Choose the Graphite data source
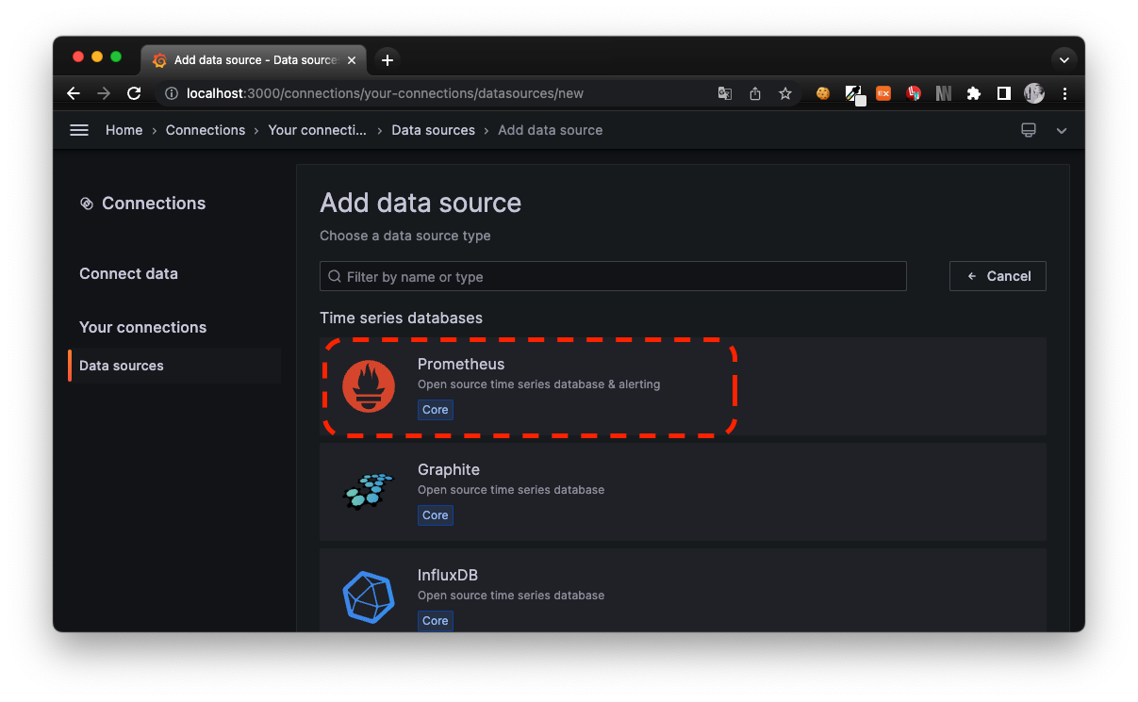Image resolution: width=1138 pixels, height=702 pixels. [x=683, y=492]
